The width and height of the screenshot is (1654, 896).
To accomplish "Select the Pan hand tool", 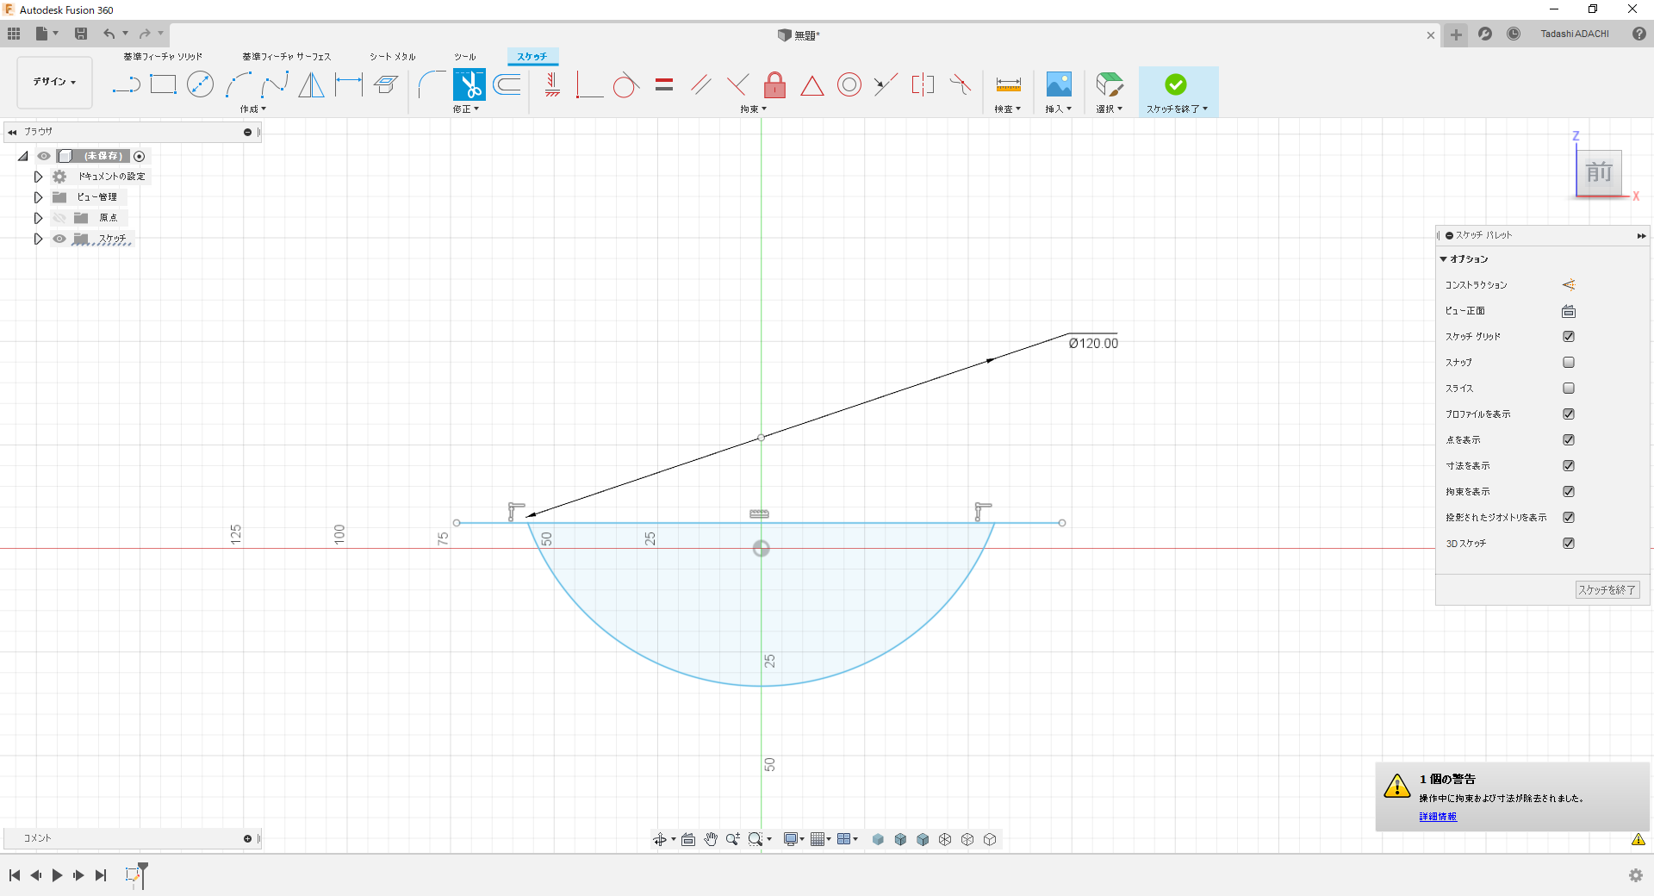I will pyautogui.click(x=711, y=839).
